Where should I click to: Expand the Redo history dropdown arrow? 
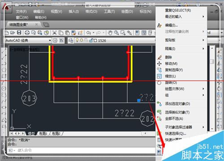(x=103, y=33)
